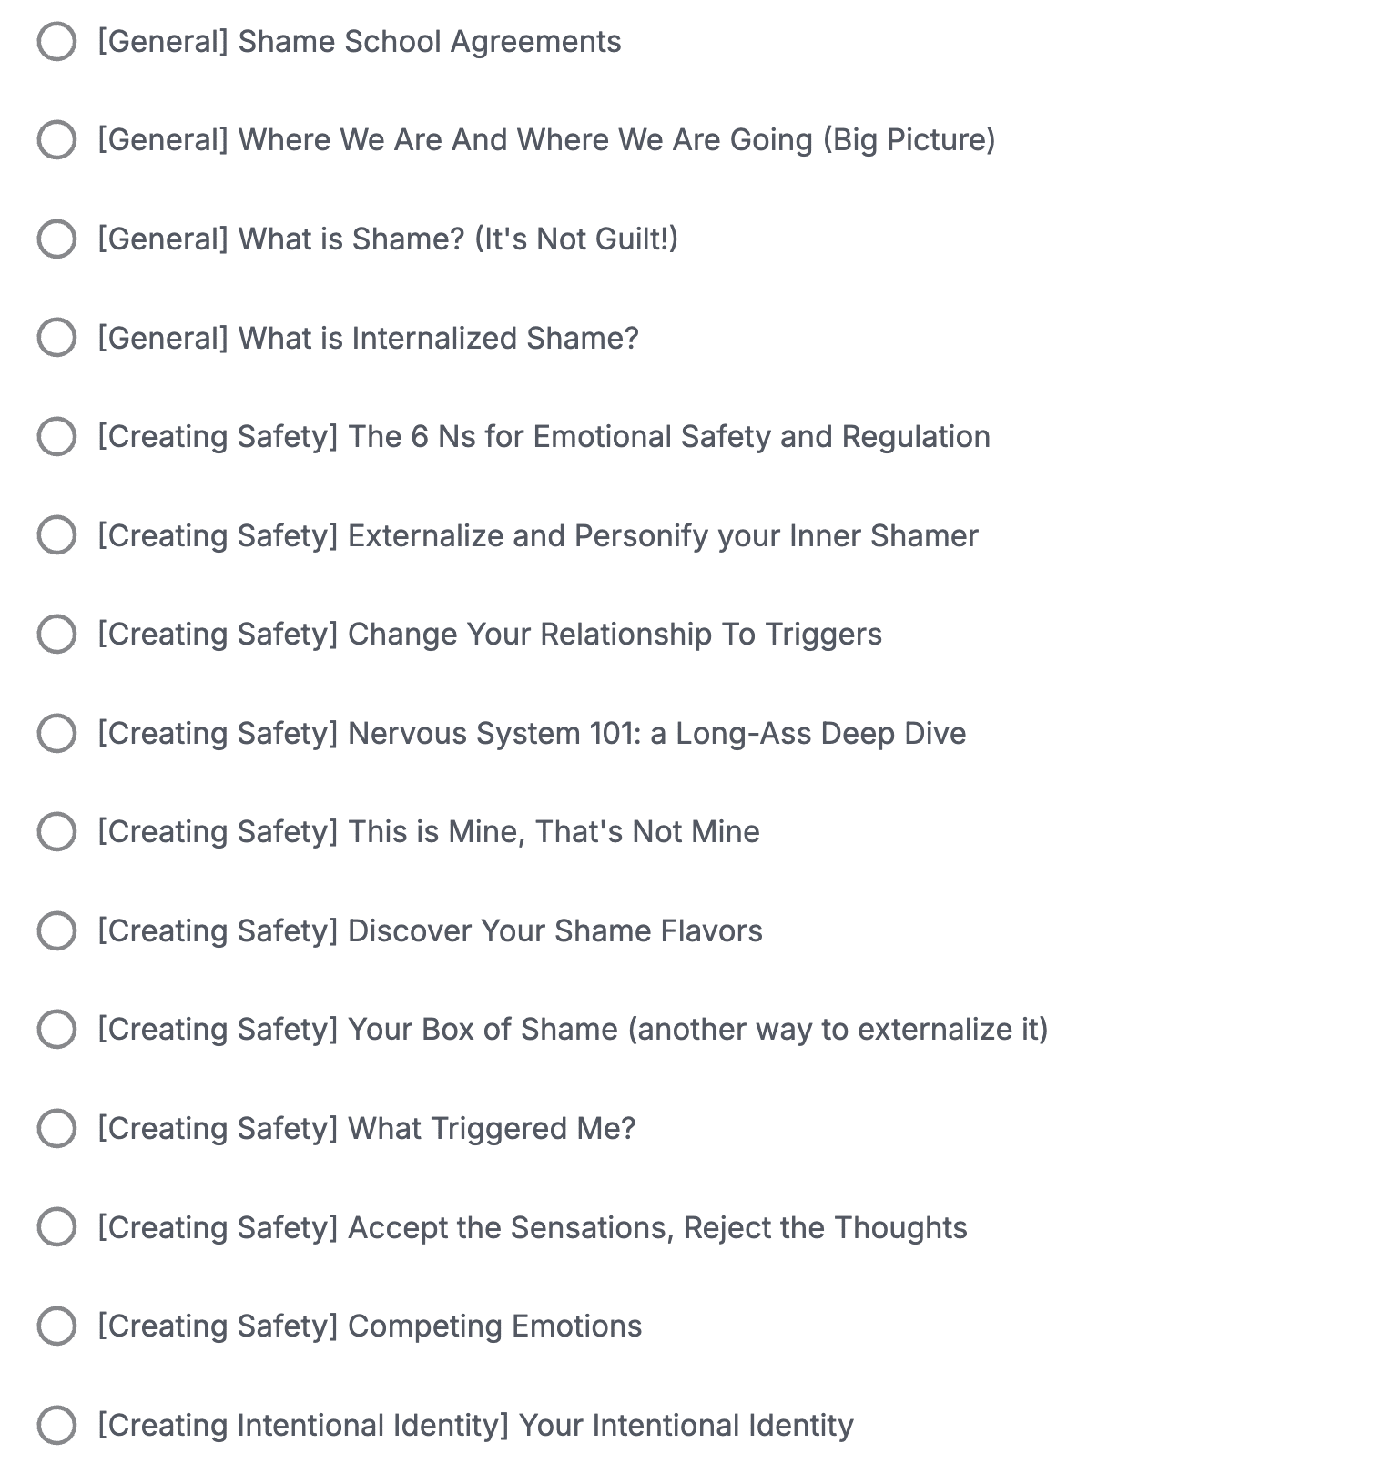The image size is (1382, 1484).
Task: Check the Competing Emotions circle
Action: (56, 1326)
